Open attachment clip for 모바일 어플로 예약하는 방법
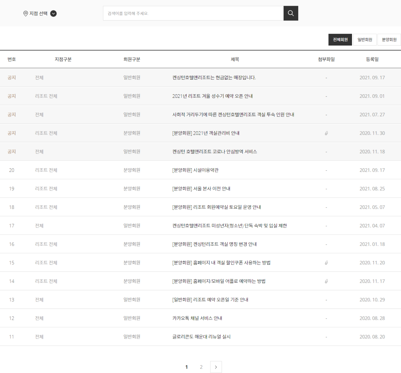 click(326, 281)
